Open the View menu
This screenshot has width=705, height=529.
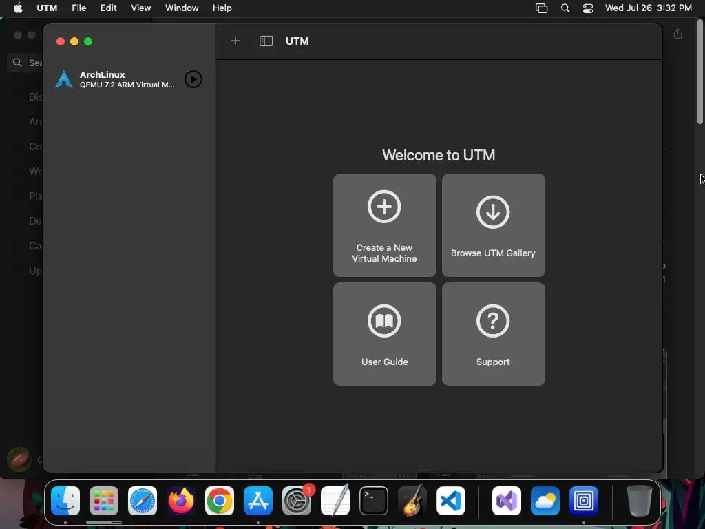140,8
